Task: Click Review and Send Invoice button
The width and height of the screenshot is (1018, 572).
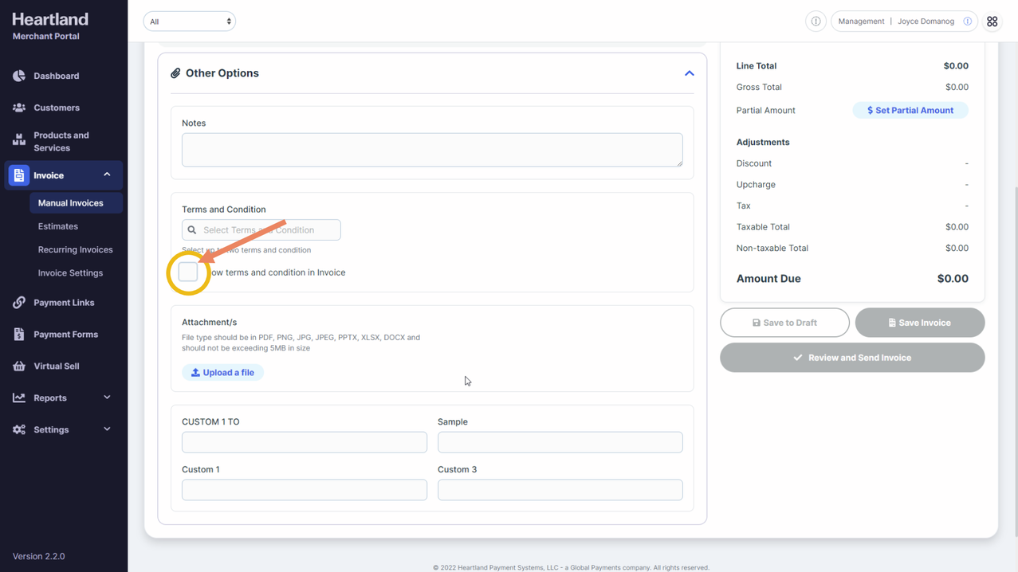Action: coord(851,358)
